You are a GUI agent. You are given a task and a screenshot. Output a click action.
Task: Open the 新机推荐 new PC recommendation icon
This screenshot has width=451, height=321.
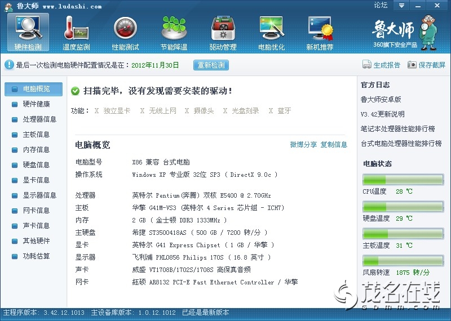click(x=320, y=32)
